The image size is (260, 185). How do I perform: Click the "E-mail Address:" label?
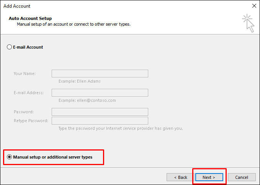click(x=28, y=93)
